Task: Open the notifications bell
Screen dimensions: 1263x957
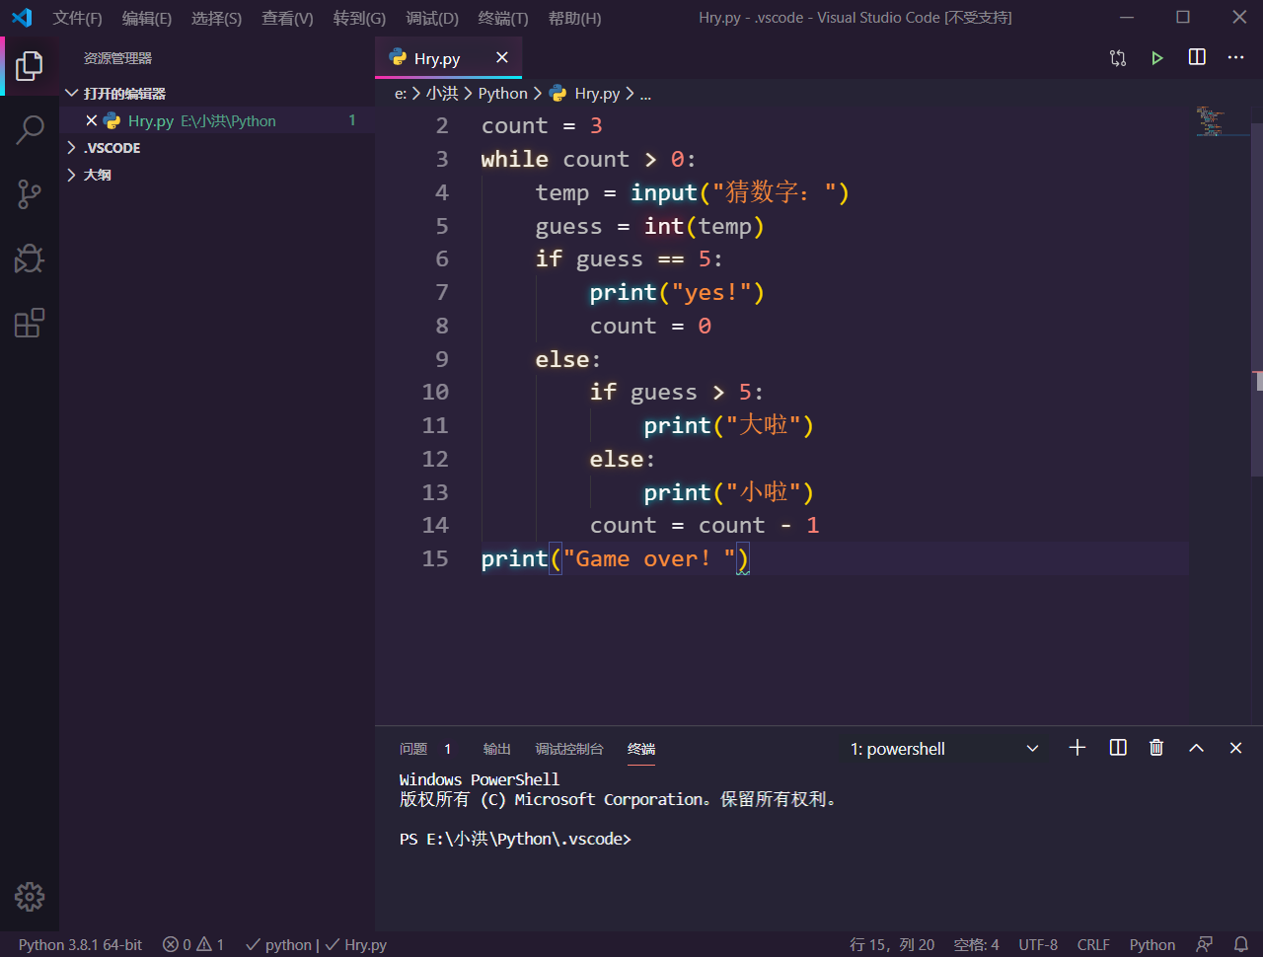Action: pyautogui.click(x=1241, y=944)
